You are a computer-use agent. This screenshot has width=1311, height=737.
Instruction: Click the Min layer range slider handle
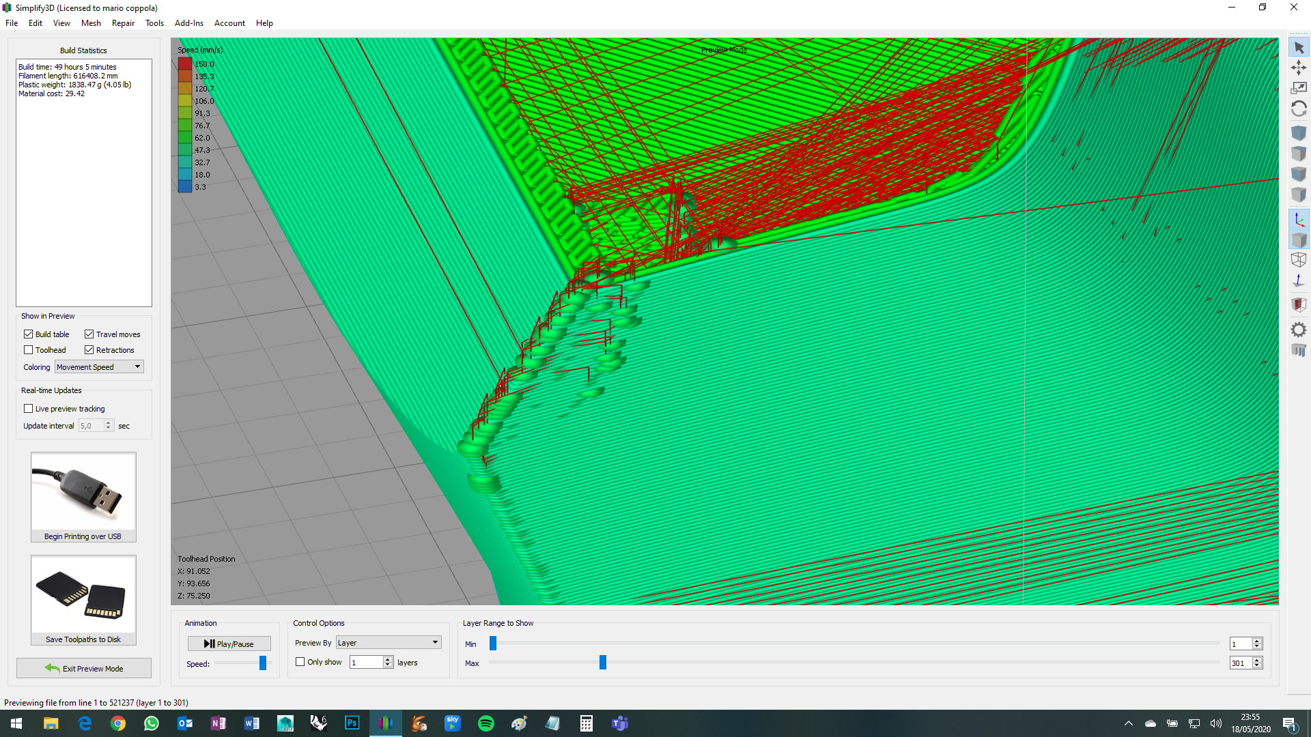[493, 644]
